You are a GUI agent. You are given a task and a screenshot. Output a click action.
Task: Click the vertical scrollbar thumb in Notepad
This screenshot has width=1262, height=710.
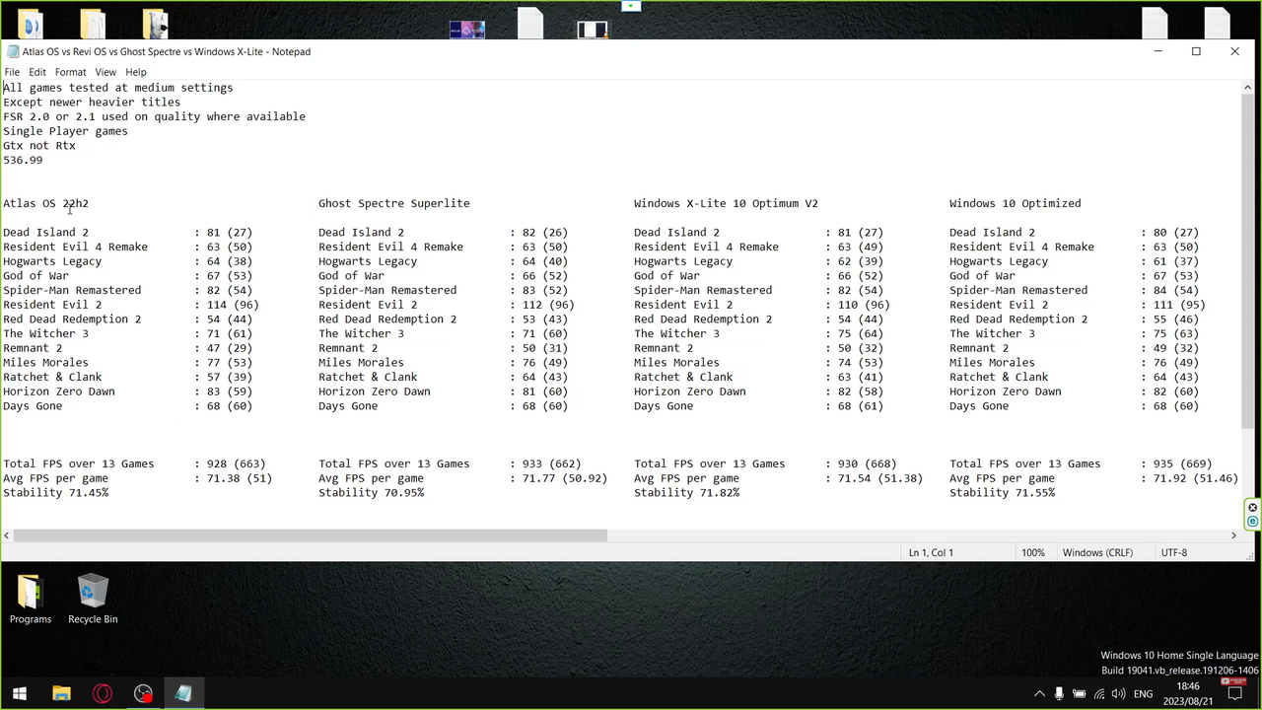tap(1248, 261)
